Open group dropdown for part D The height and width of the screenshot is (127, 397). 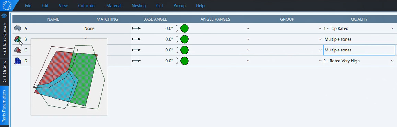tap(320, 61)
